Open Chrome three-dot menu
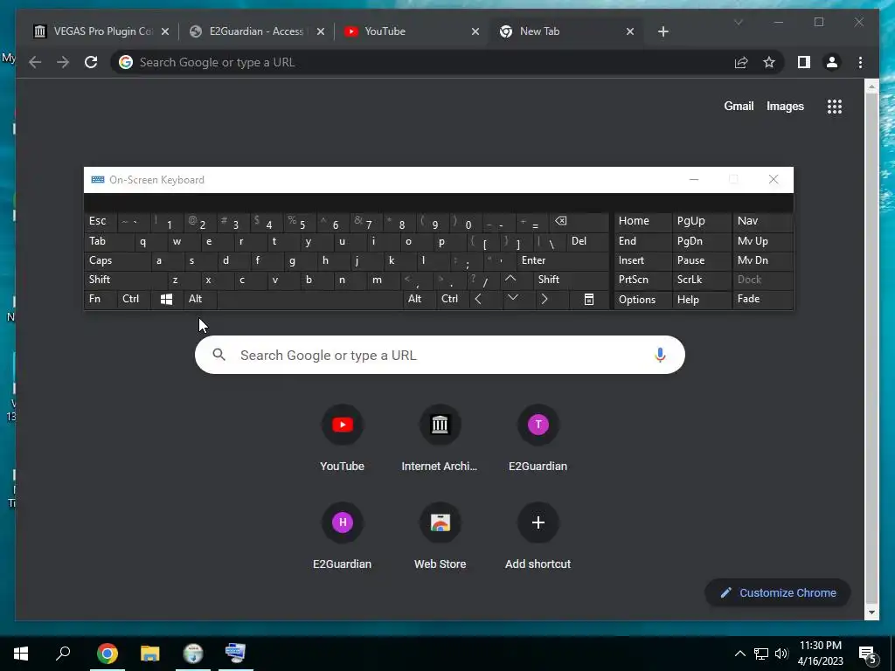The image size is (895, 671). tap(860, 62)
